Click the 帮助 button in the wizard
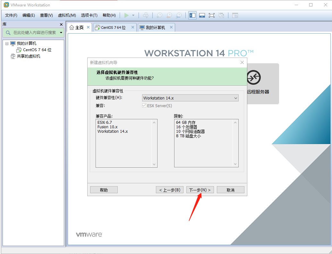This screenshot has width=332, height=254. tap(104, 189)
